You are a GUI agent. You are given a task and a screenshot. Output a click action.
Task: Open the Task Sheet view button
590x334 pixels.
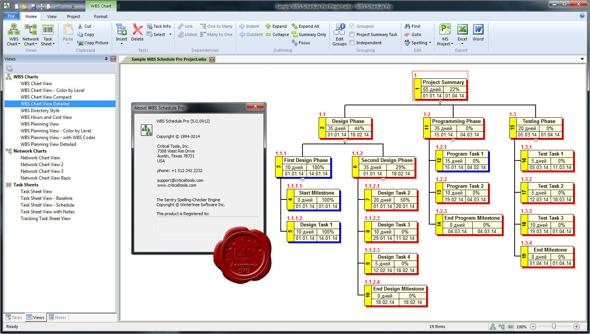(x=48, y=35)
